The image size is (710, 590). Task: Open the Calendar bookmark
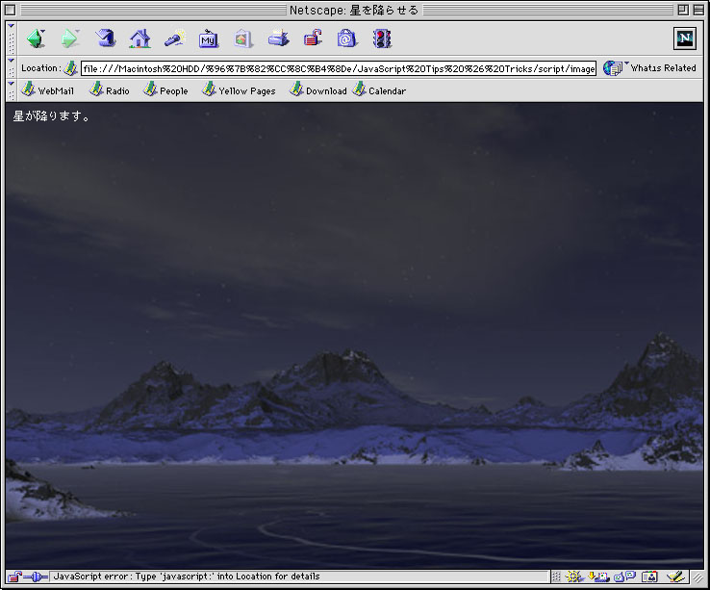379,90
